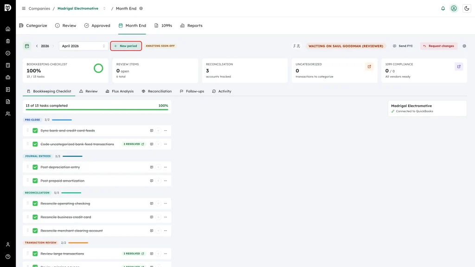This screenshot has height=267, width=475.
Task: Open the period settings gear icon
Action: click(x=464, y=46)
